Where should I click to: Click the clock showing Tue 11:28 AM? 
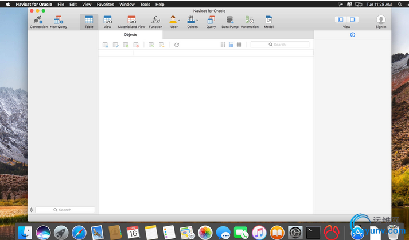tap(379, 4)
